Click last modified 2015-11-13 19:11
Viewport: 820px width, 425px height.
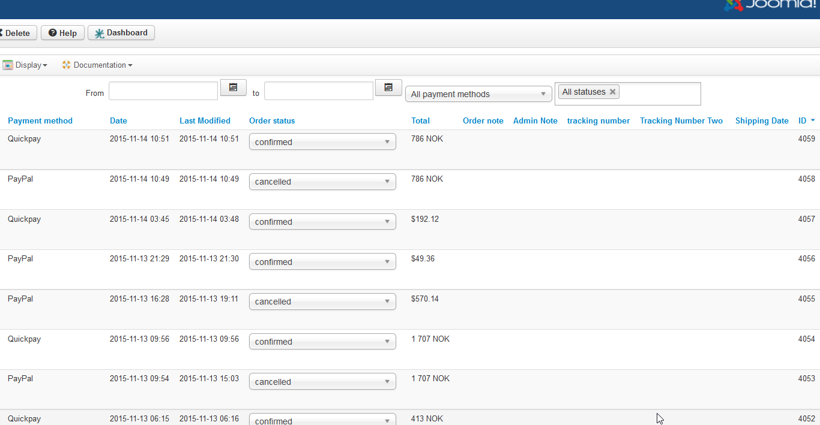[x=209, y=299]
